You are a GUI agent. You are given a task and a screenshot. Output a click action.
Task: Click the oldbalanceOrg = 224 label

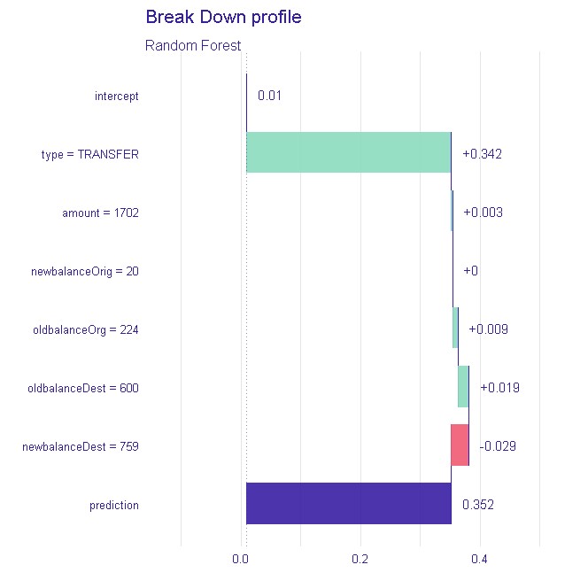tap(86, 329)
